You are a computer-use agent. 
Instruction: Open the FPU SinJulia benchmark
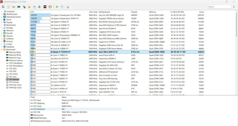[x=14, y=82]
